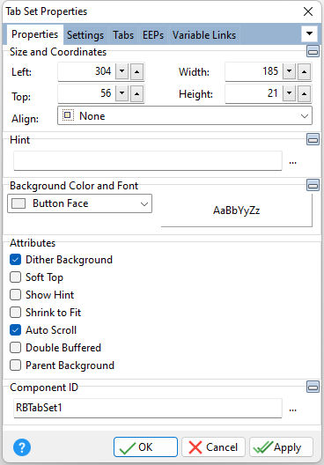324x465 pixels.
Task: Enable the Soft Top checkbox
Action: [16, 277]
